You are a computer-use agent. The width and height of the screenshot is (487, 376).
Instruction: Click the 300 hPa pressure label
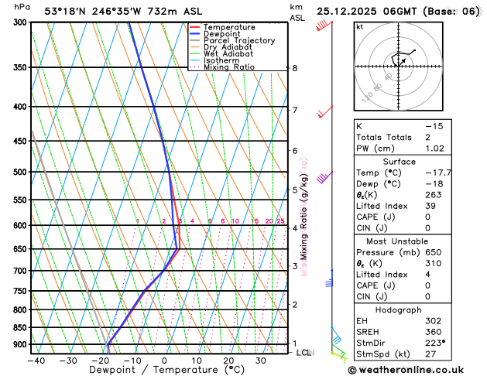click(x=20, y=22)
